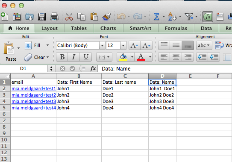Viewport: 232px width, 162px height.
Task: Select column header C
Action: tap(125, 76)
